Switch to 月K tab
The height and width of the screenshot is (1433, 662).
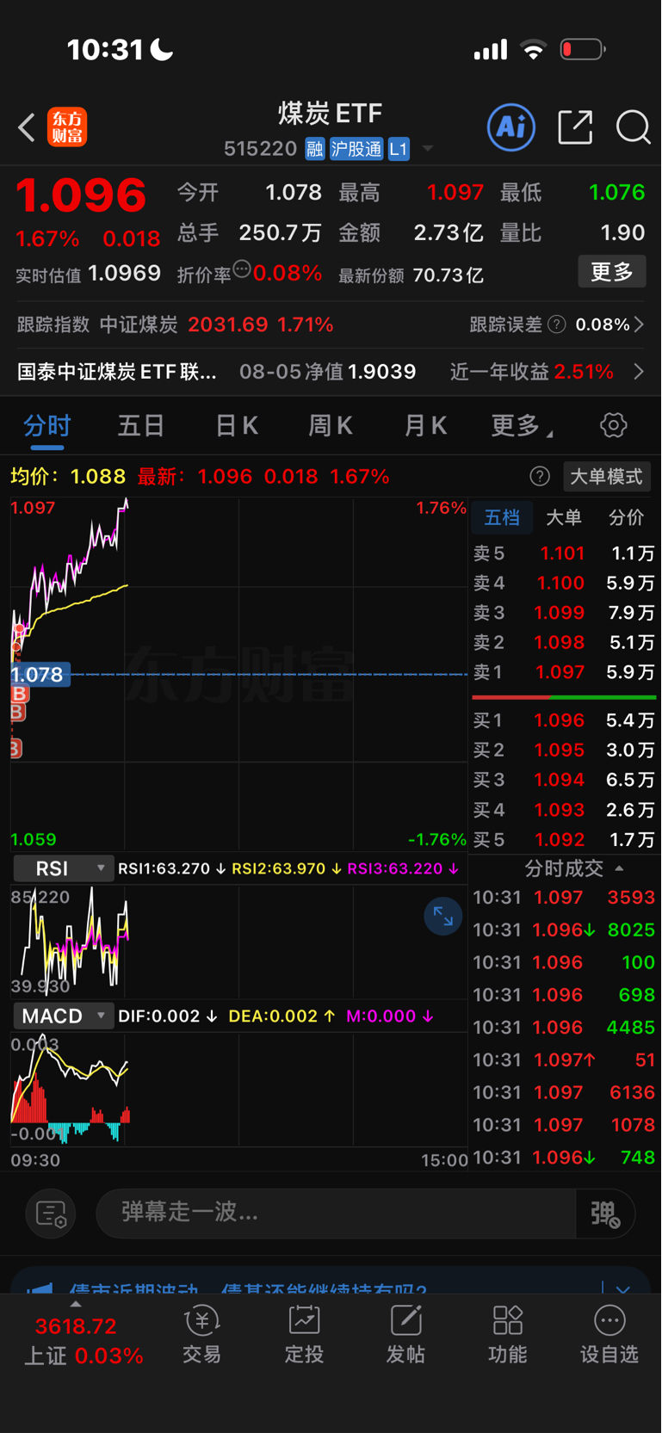pyautogui.click(x=425, y=425)
